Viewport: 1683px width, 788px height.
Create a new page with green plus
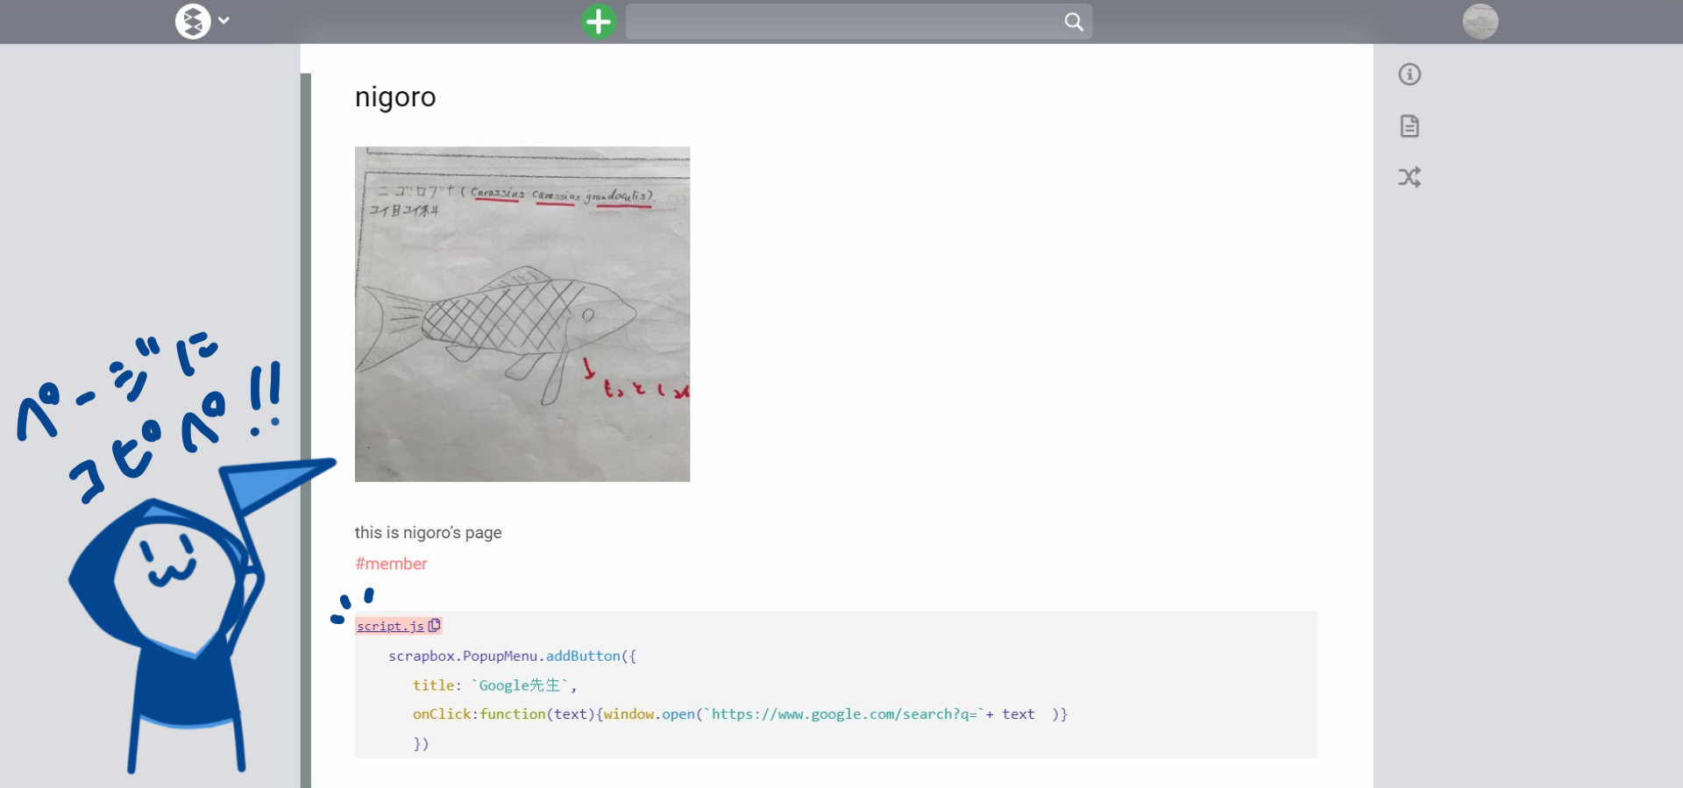(599, 21)
